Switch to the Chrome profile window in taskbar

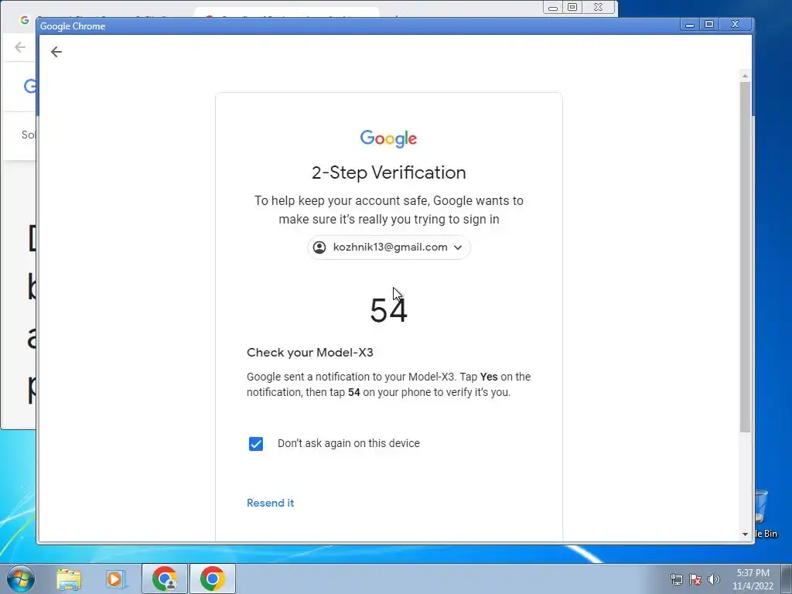[165, 579]
